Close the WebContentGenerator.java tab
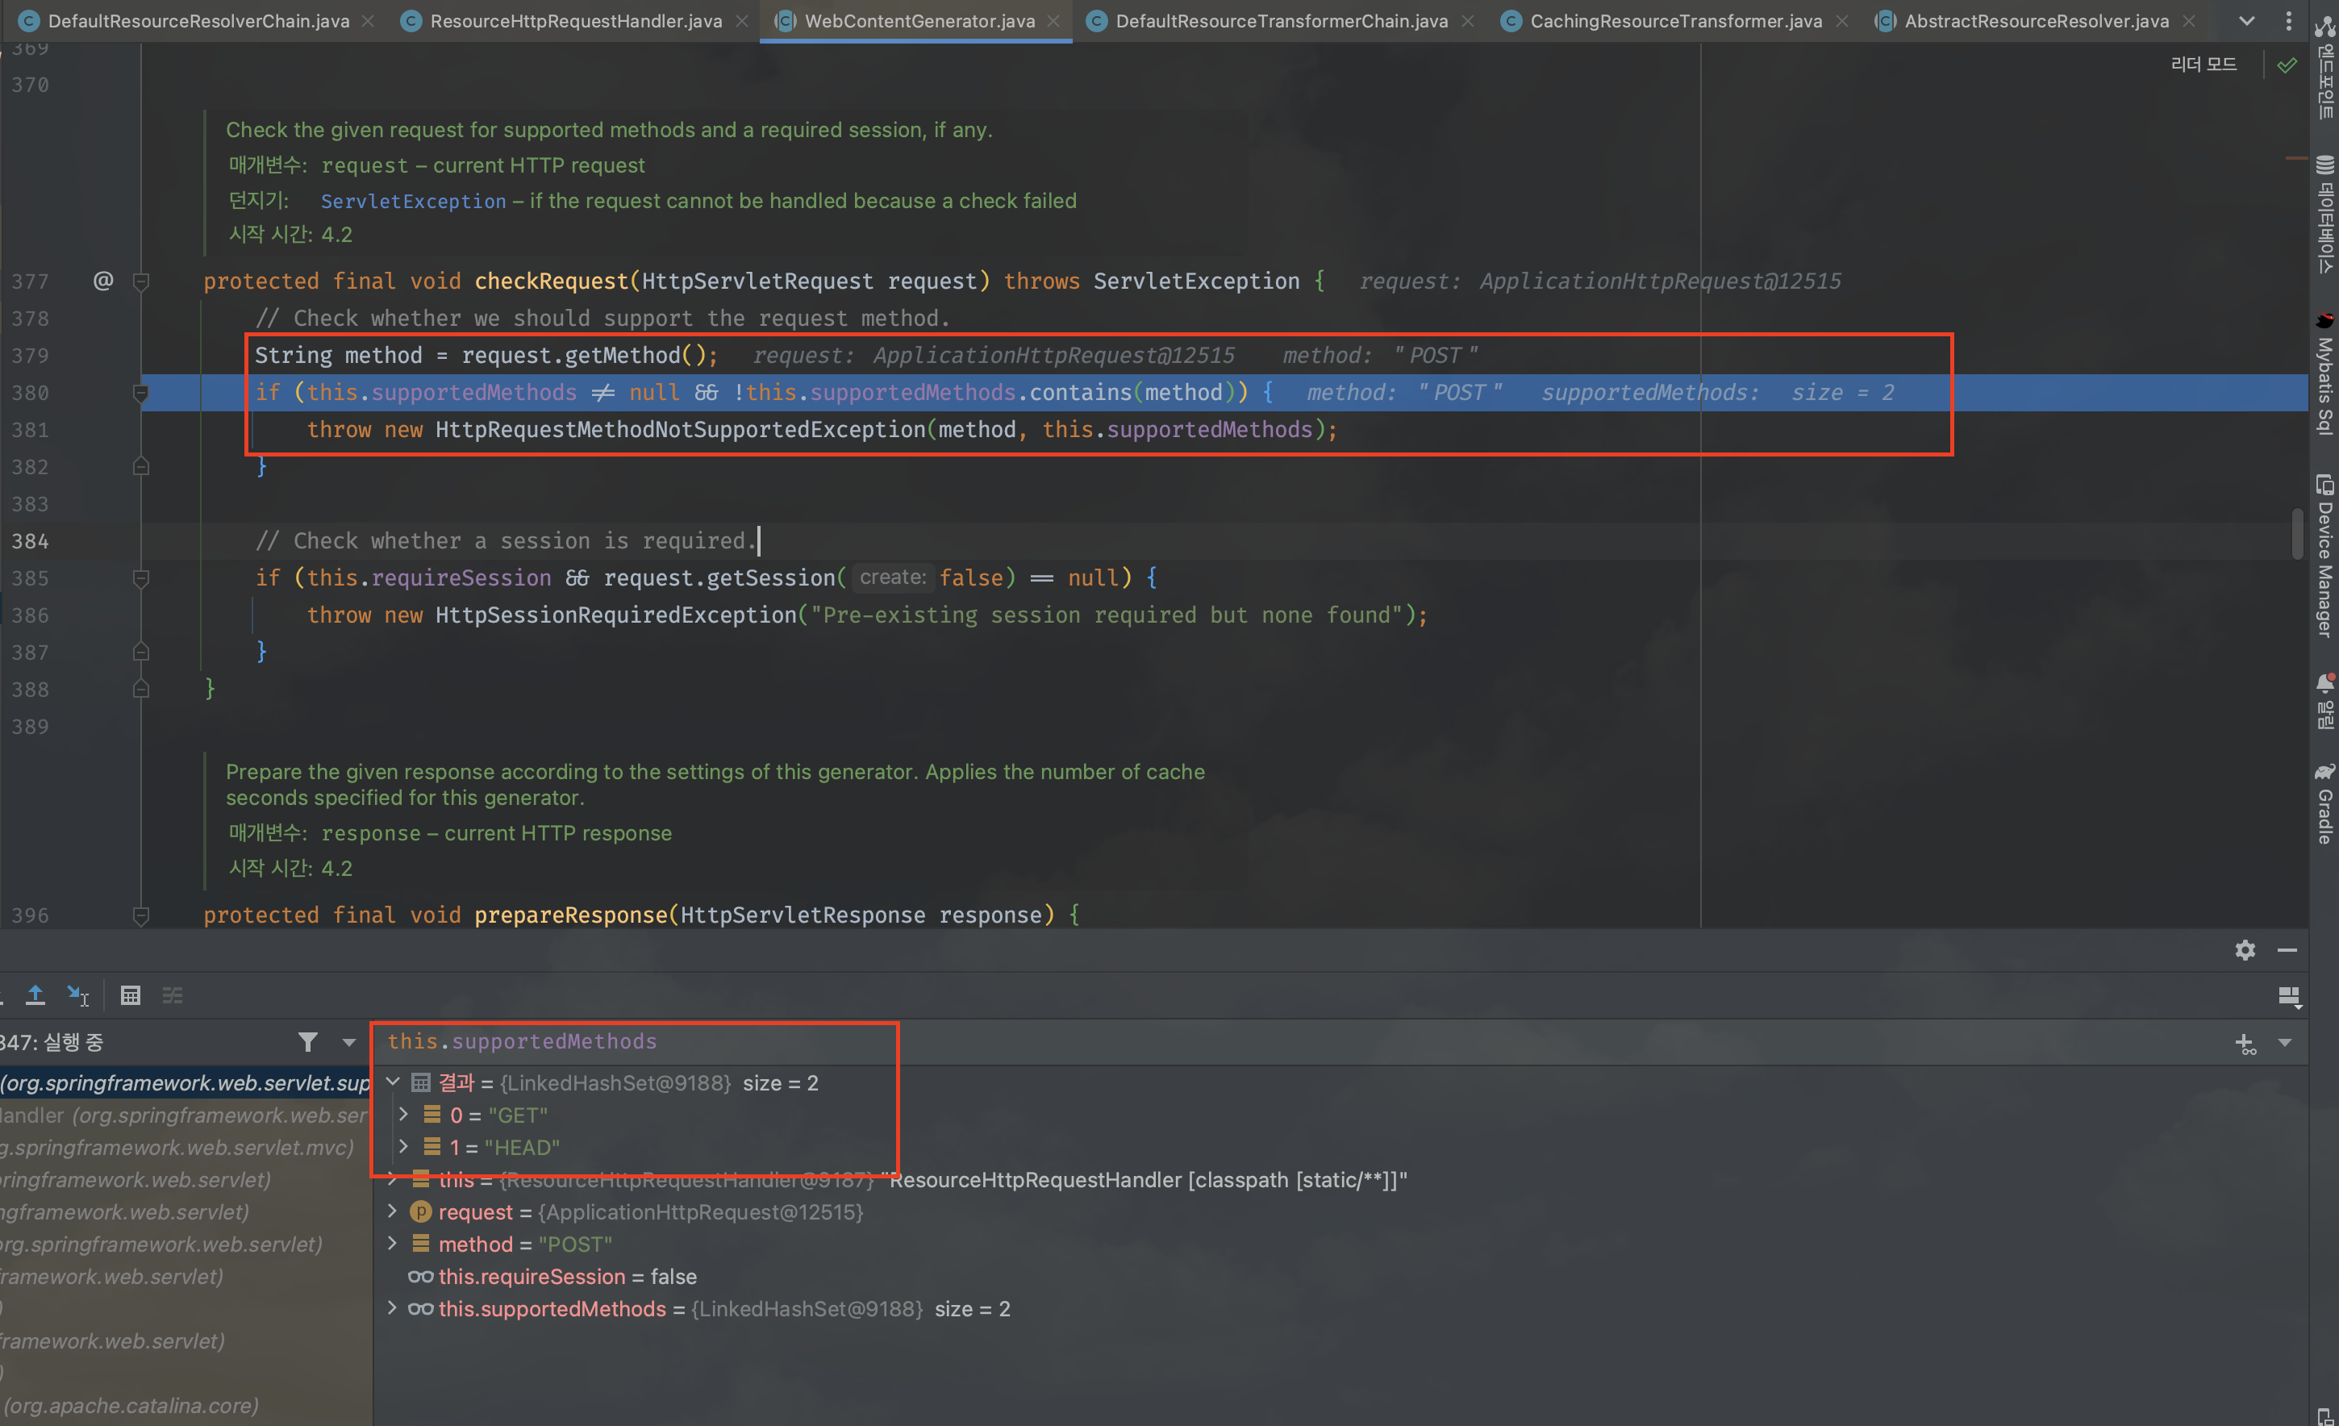 pos(1053,21)
